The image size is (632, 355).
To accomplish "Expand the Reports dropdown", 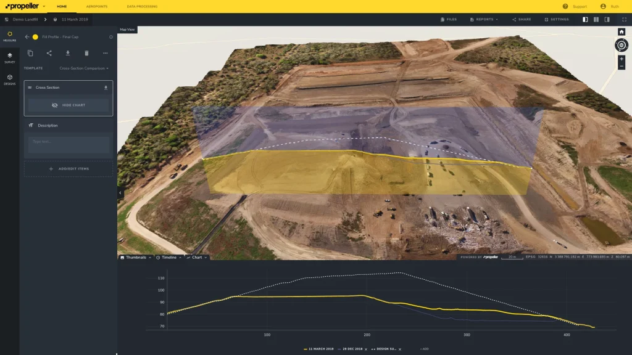I will 486,19.
